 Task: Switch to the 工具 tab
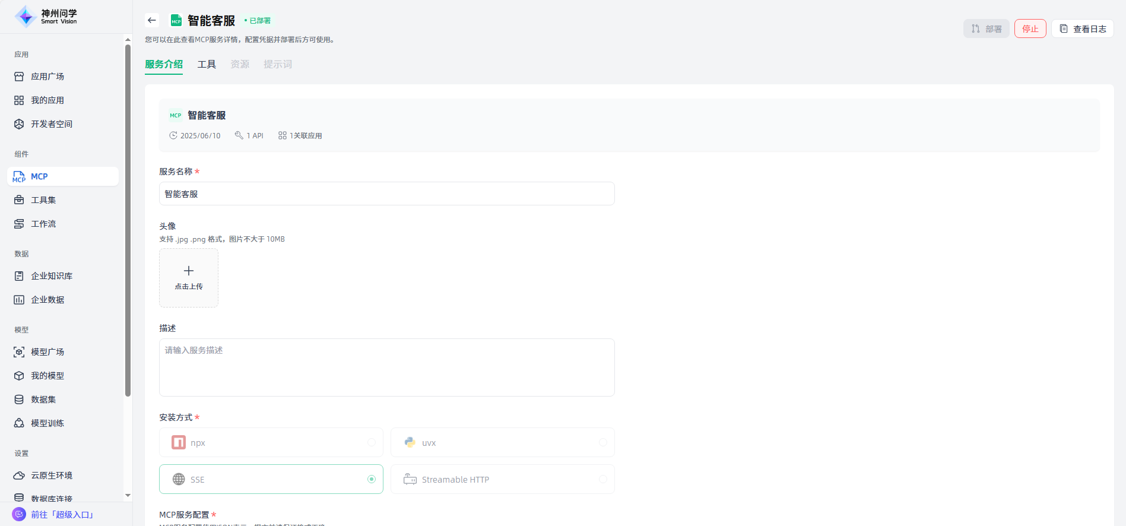coord(207,64)
